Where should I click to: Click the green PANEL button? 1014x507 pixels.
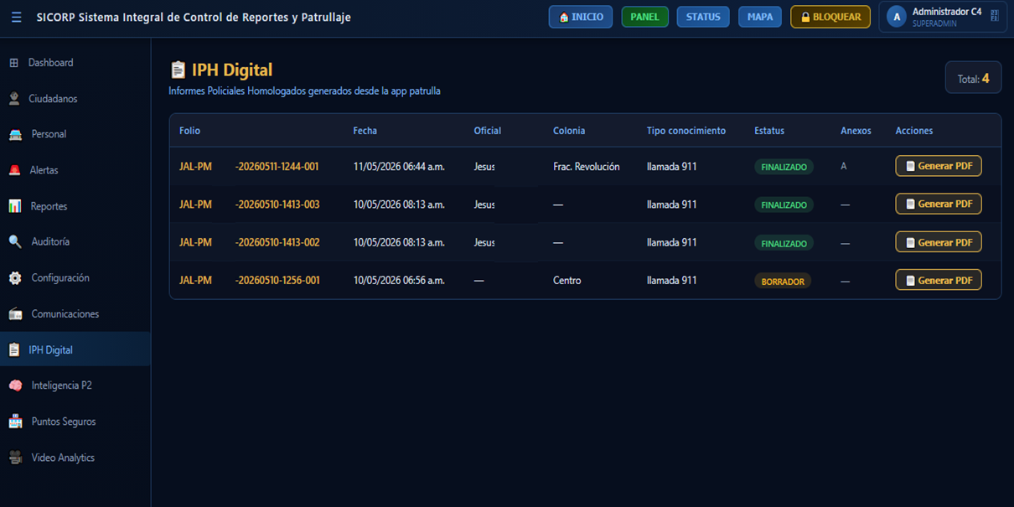point(644,17)
